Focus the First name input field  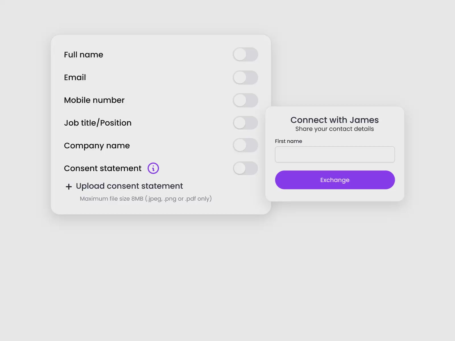(x=335, y=155)
